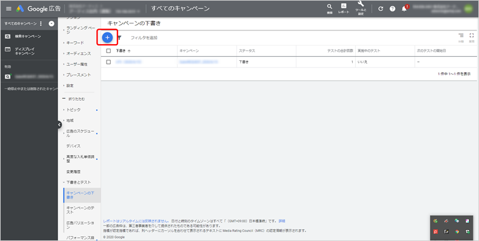The height and width of the screenshot is (241, 479).
Task: Click the globe with clock tray icon
Action: click(457, 221)
